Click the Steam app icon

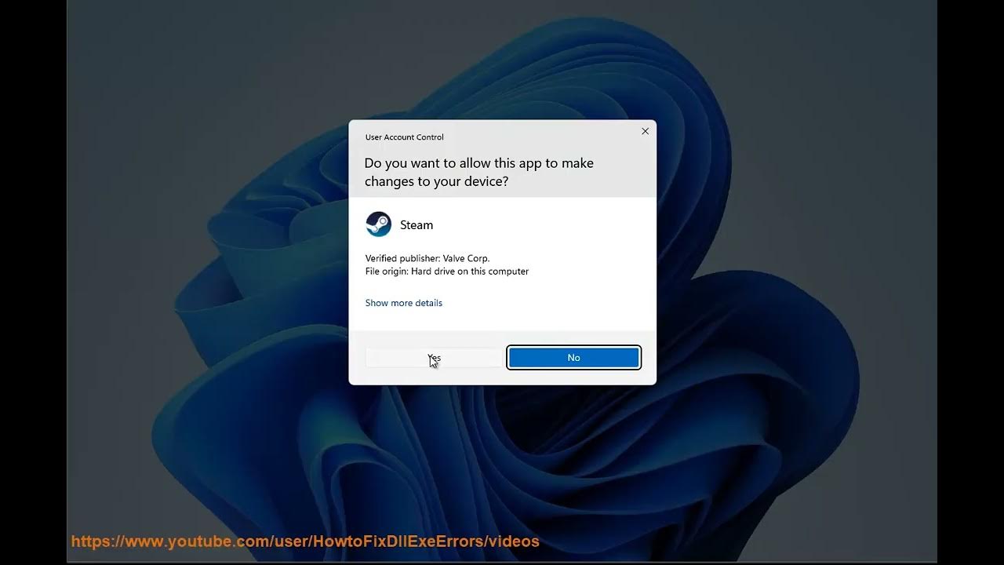pos(379,224)
